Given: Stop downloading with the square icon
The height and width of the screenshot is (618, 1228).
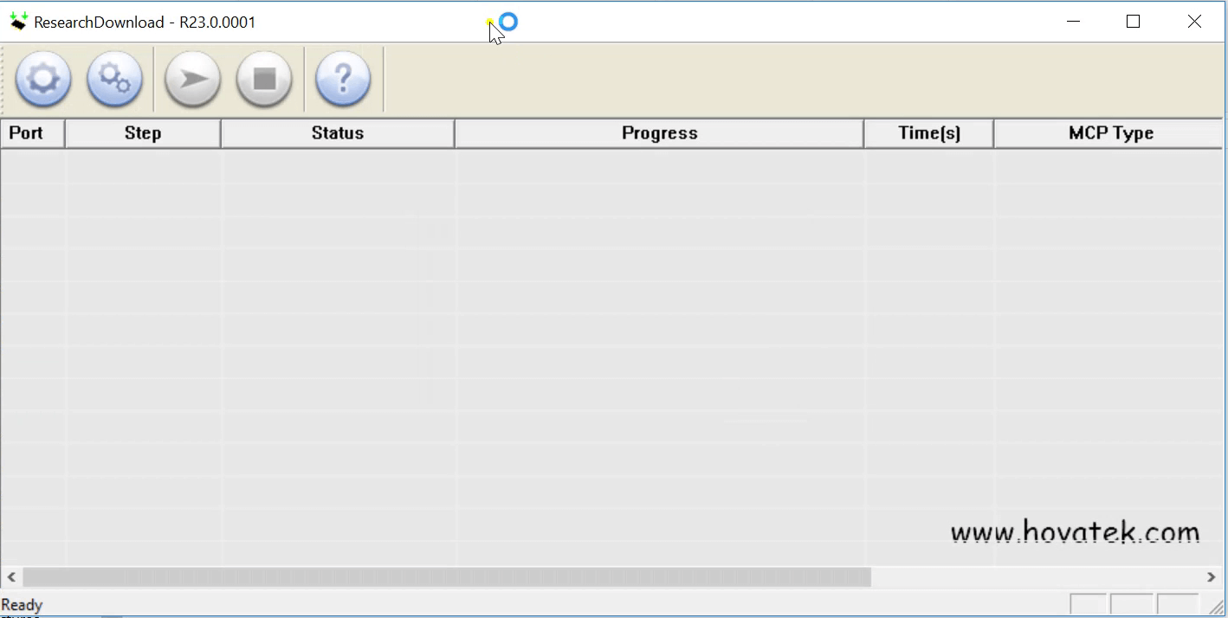Looking at the screenshot, I should 264,79.
